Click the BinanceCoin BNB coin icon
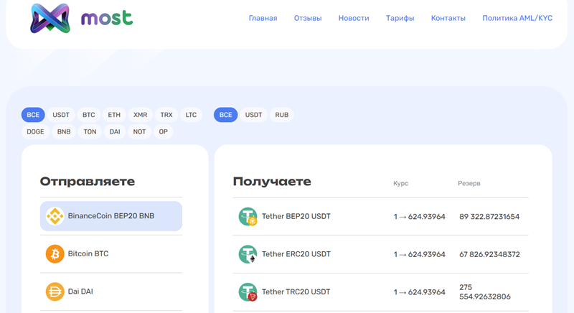574x313 pixels. click(55, 216)
